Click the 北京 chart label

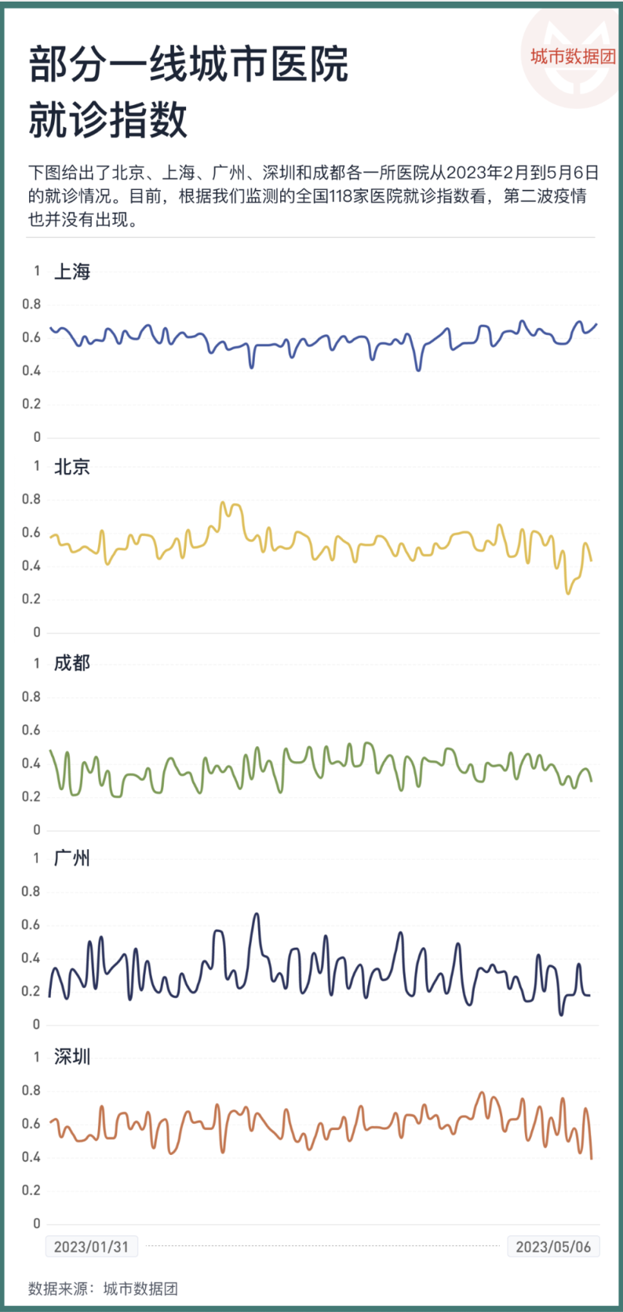click(x=72, y=467)
